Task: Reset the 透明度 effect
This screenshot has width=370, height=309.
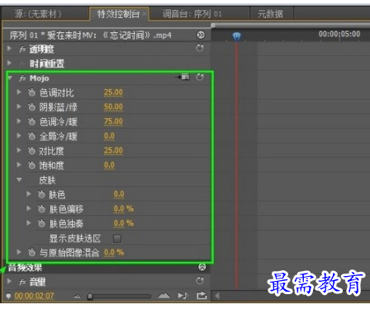Action: [x=200, y=48]
